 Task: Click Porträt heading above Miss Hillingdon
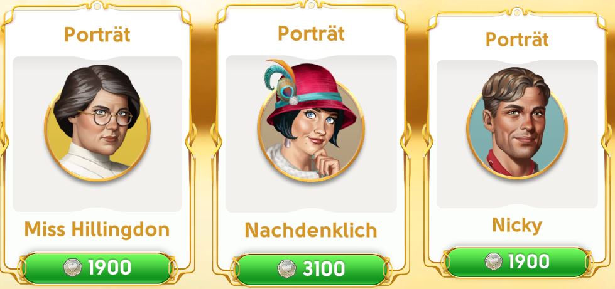(x=97, y=34)
